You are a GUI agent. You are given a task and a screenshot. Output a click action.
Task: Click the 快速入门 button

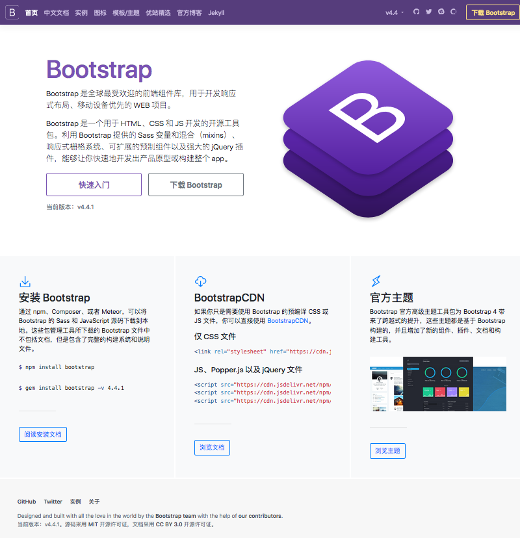click(x=94, y=185)
